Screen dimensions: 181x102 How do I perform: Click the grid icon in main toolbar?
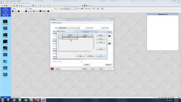[x=33, y=6]
